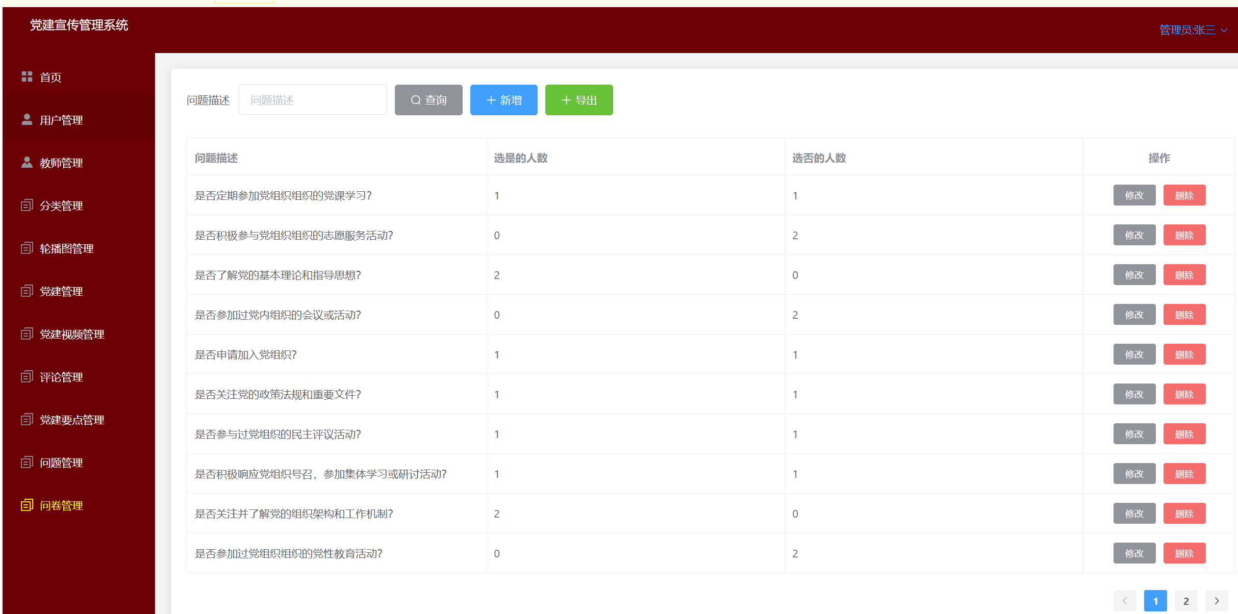Select the 教师管理 teacher icon
The image size is (1238, 614).
(27, 163)
